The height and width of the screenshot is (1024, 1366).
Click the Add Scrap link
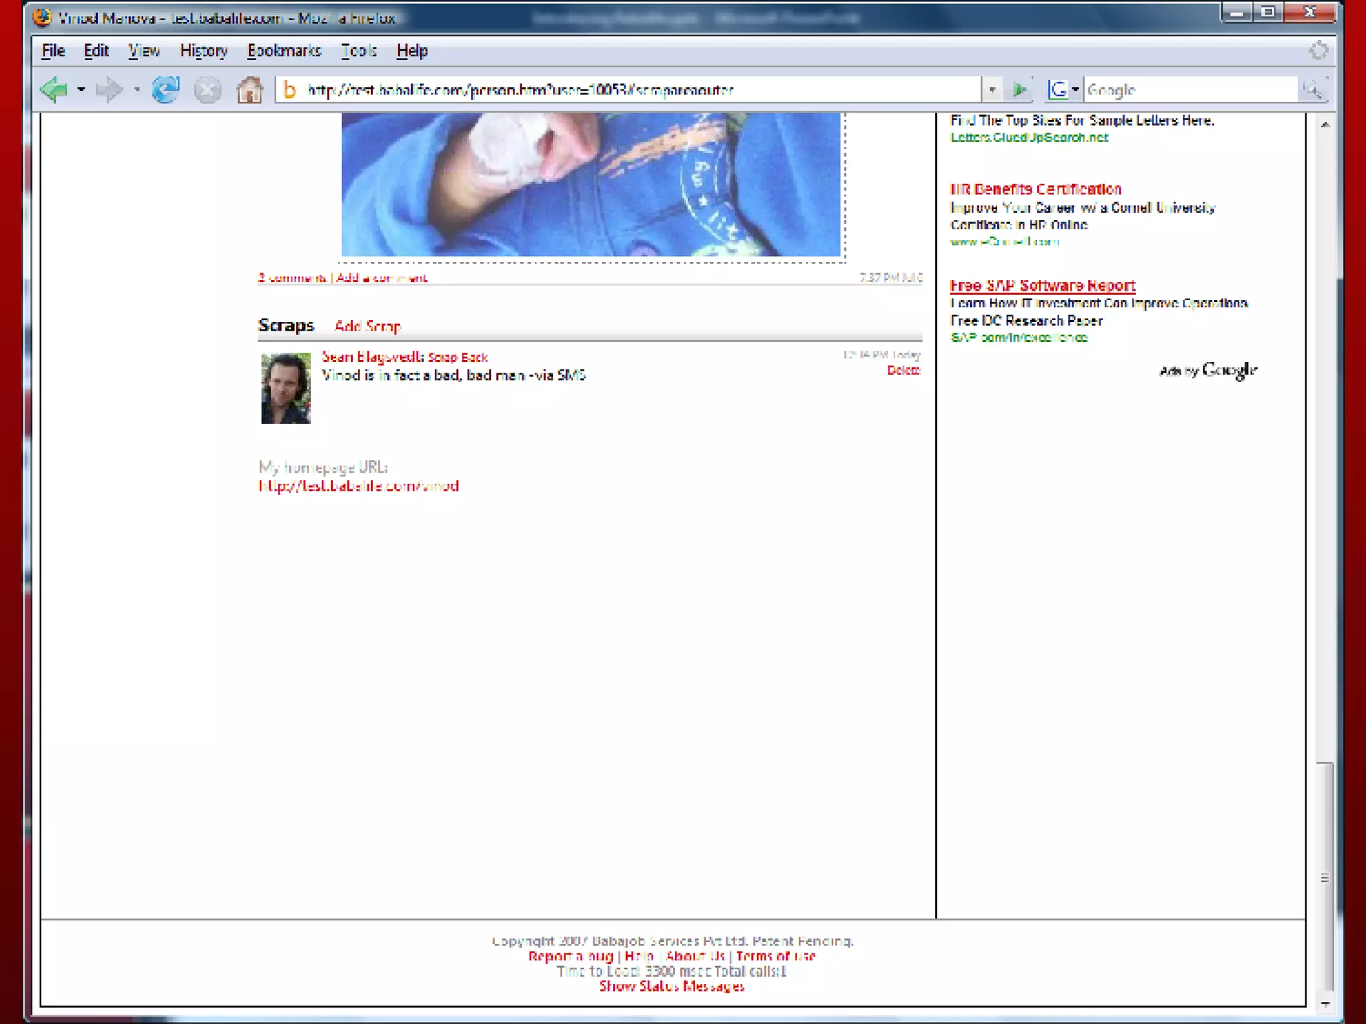pos(368,326)
